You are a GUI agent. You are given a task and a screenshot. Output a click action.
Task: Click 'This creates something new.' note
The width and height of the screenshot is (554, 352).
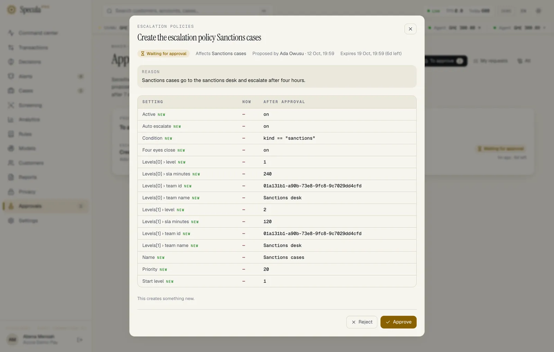click(166, 298)
